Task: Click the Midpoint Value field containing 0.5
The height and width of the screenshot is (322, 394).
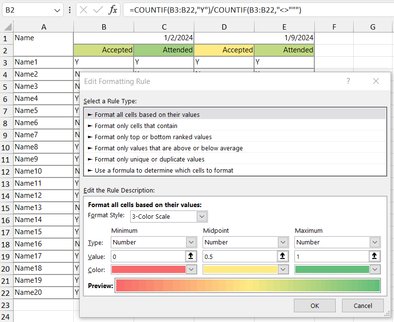Action: point(240,257)
